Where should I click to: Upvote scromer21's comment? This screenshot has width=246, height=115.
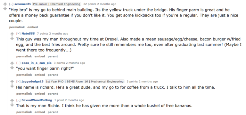click(x=5, y=4)
